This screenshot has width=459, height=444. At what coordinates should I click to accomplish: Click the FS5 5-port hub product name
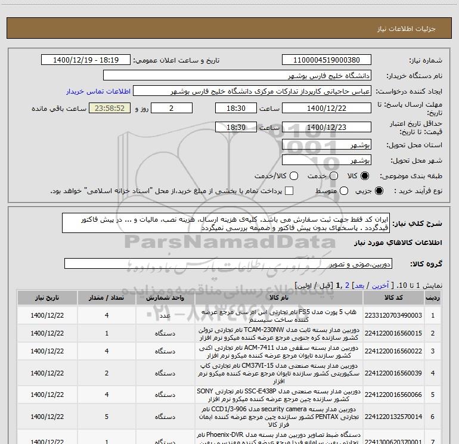279,316
